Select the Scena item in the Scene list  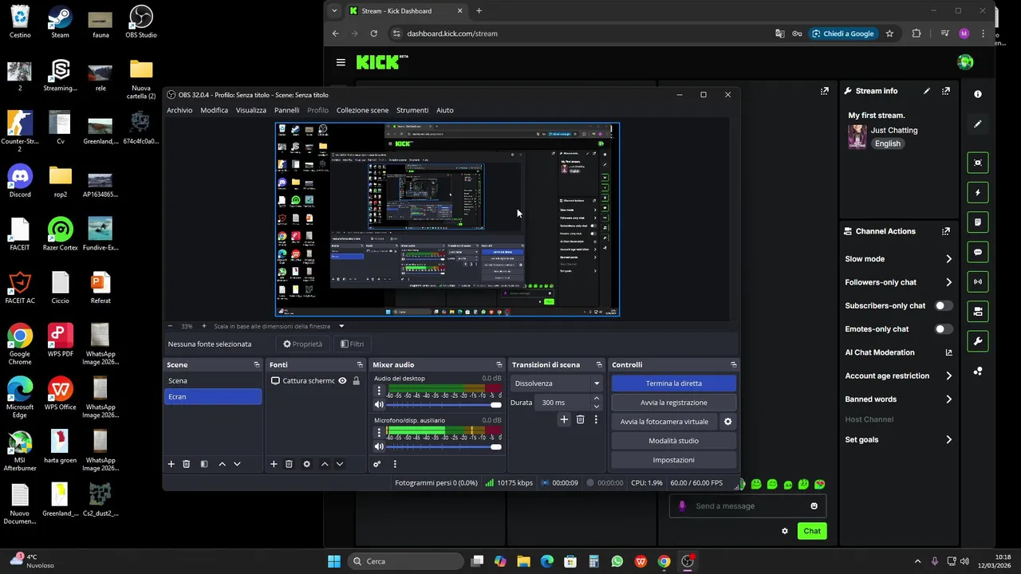point(213,381)
